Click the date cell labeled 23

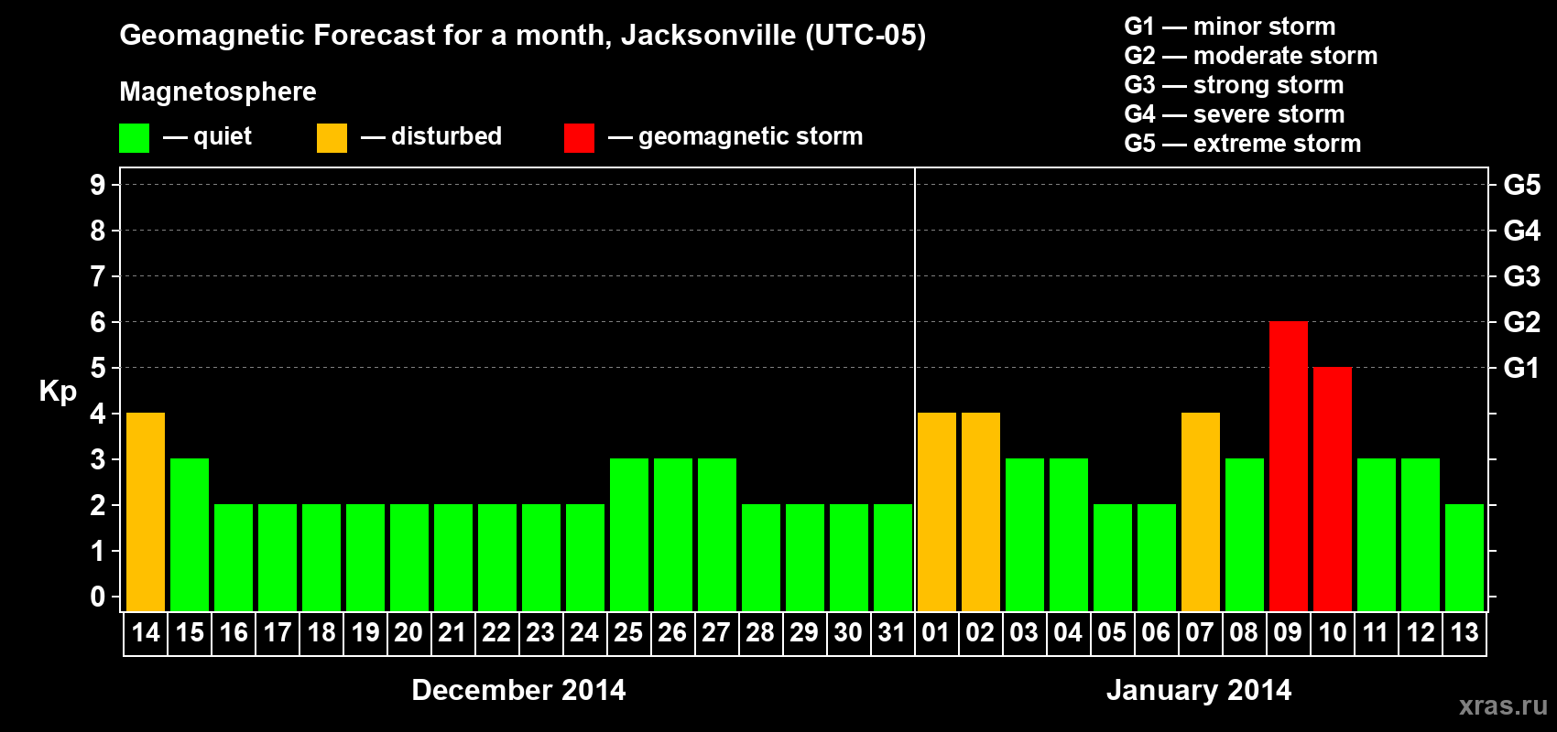pyautogui.click(x=541, y=633)
